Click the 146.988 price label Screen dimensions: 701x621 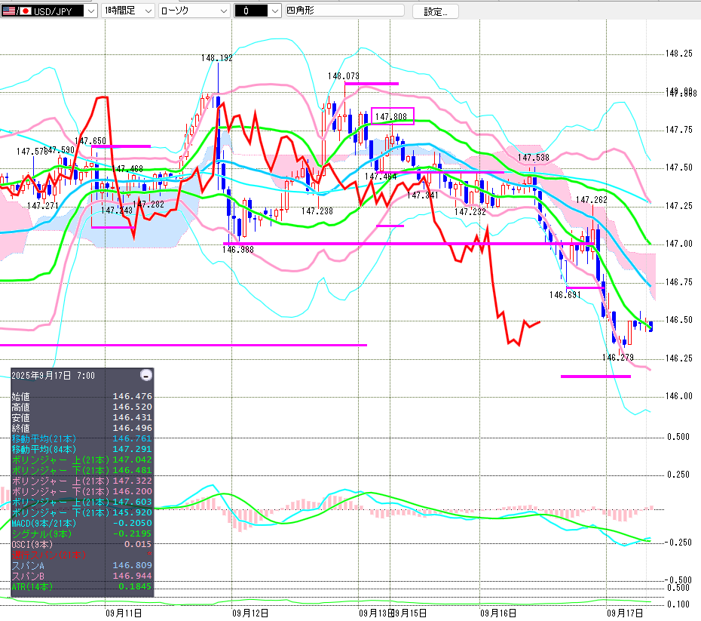click(x=239, y=248)
